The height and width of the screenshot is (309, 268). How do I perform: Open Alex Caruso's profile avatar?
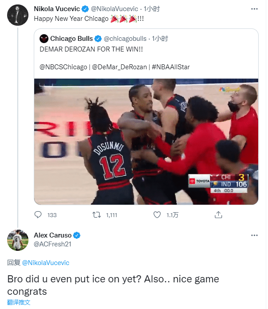[x=18, y=240]
